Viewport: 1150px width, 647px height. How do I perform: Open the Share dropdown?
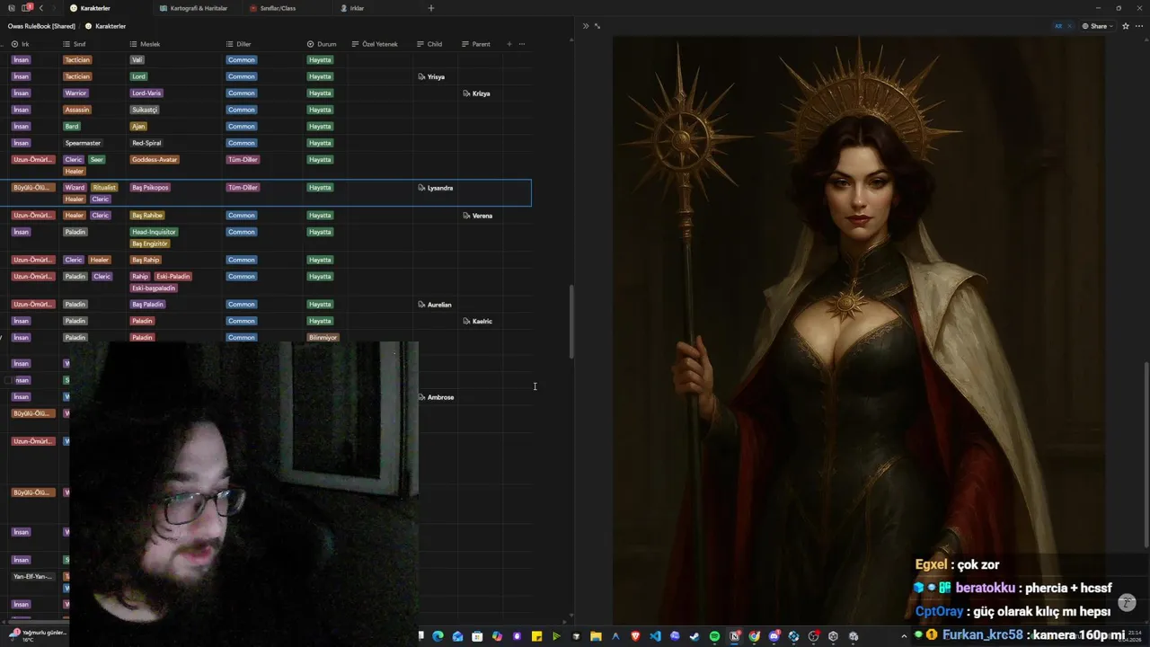coord(1098,26)
